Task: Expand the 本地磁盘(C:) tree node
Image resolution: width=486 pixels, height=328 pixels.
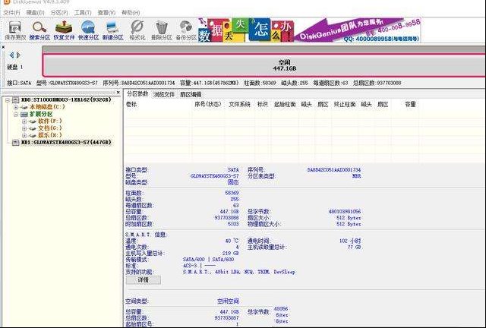Action: pyautogui.click(x=16, y=107)
